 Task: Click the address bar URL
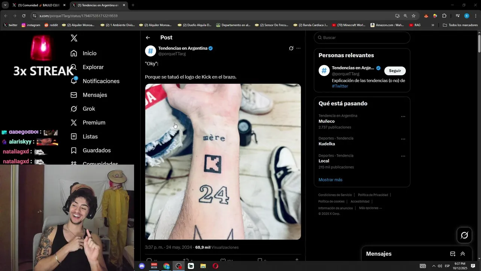pyautogui.click(x=78, y=16)
